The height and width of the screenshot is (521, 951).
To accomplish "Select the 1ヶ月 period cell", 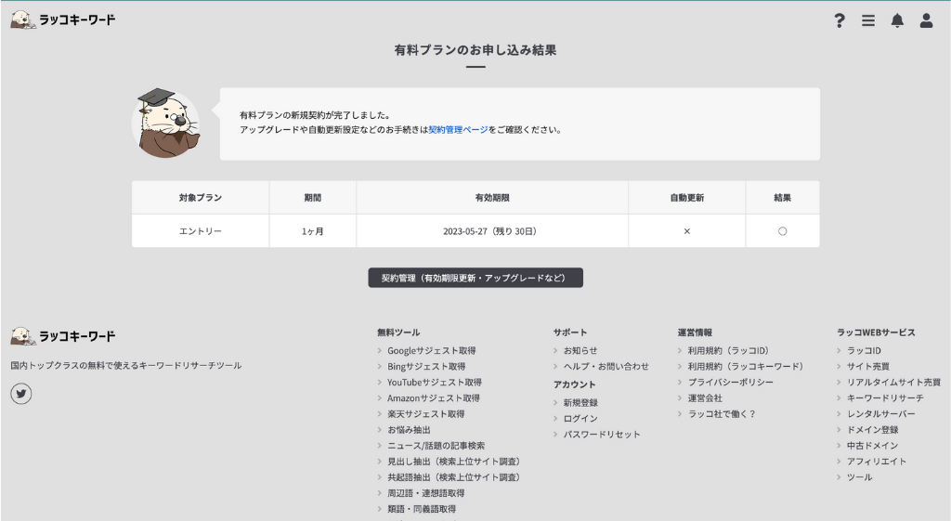I will coord(312,231).
